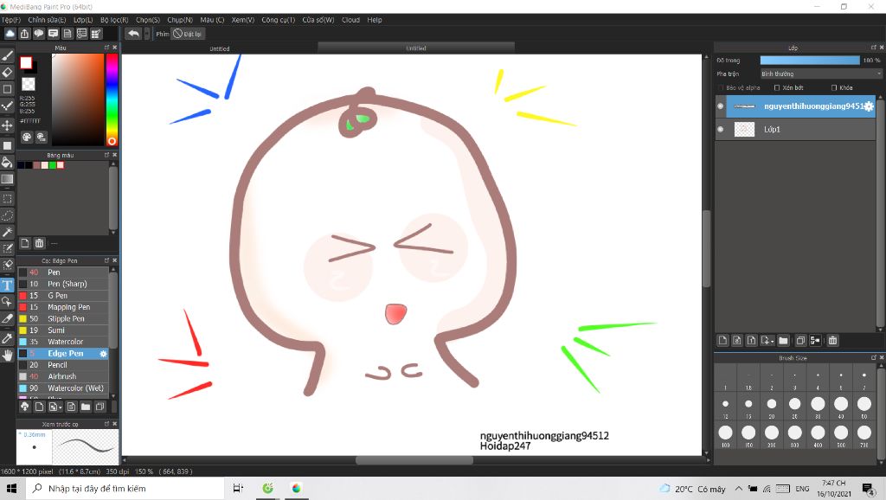The height and width of the screenshot is (500, 886).
Task: Open the Windows Start menu
Action: (12, 488)
